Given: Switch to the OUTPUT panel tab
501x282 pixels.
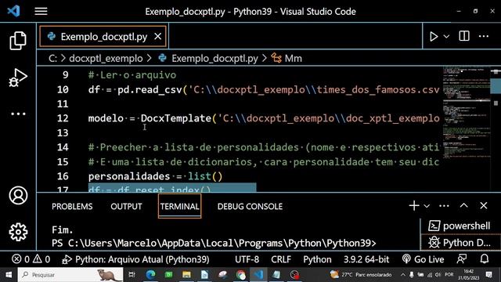Looking at the screenshot, I should point(126,207).
